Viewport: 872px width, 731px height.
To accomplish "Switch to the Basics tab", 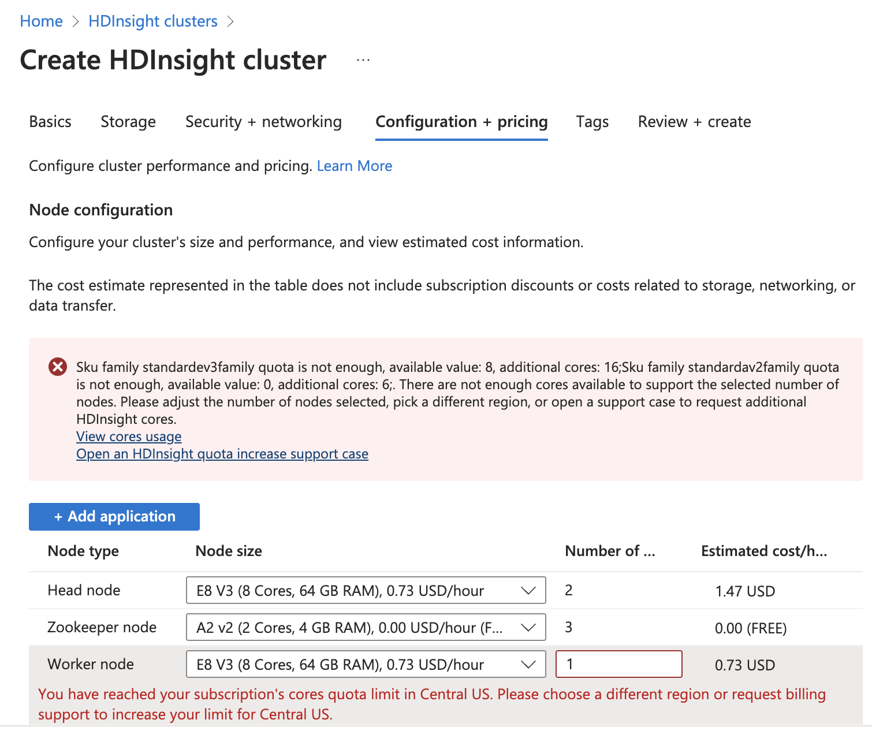I will tap(50, 122).
